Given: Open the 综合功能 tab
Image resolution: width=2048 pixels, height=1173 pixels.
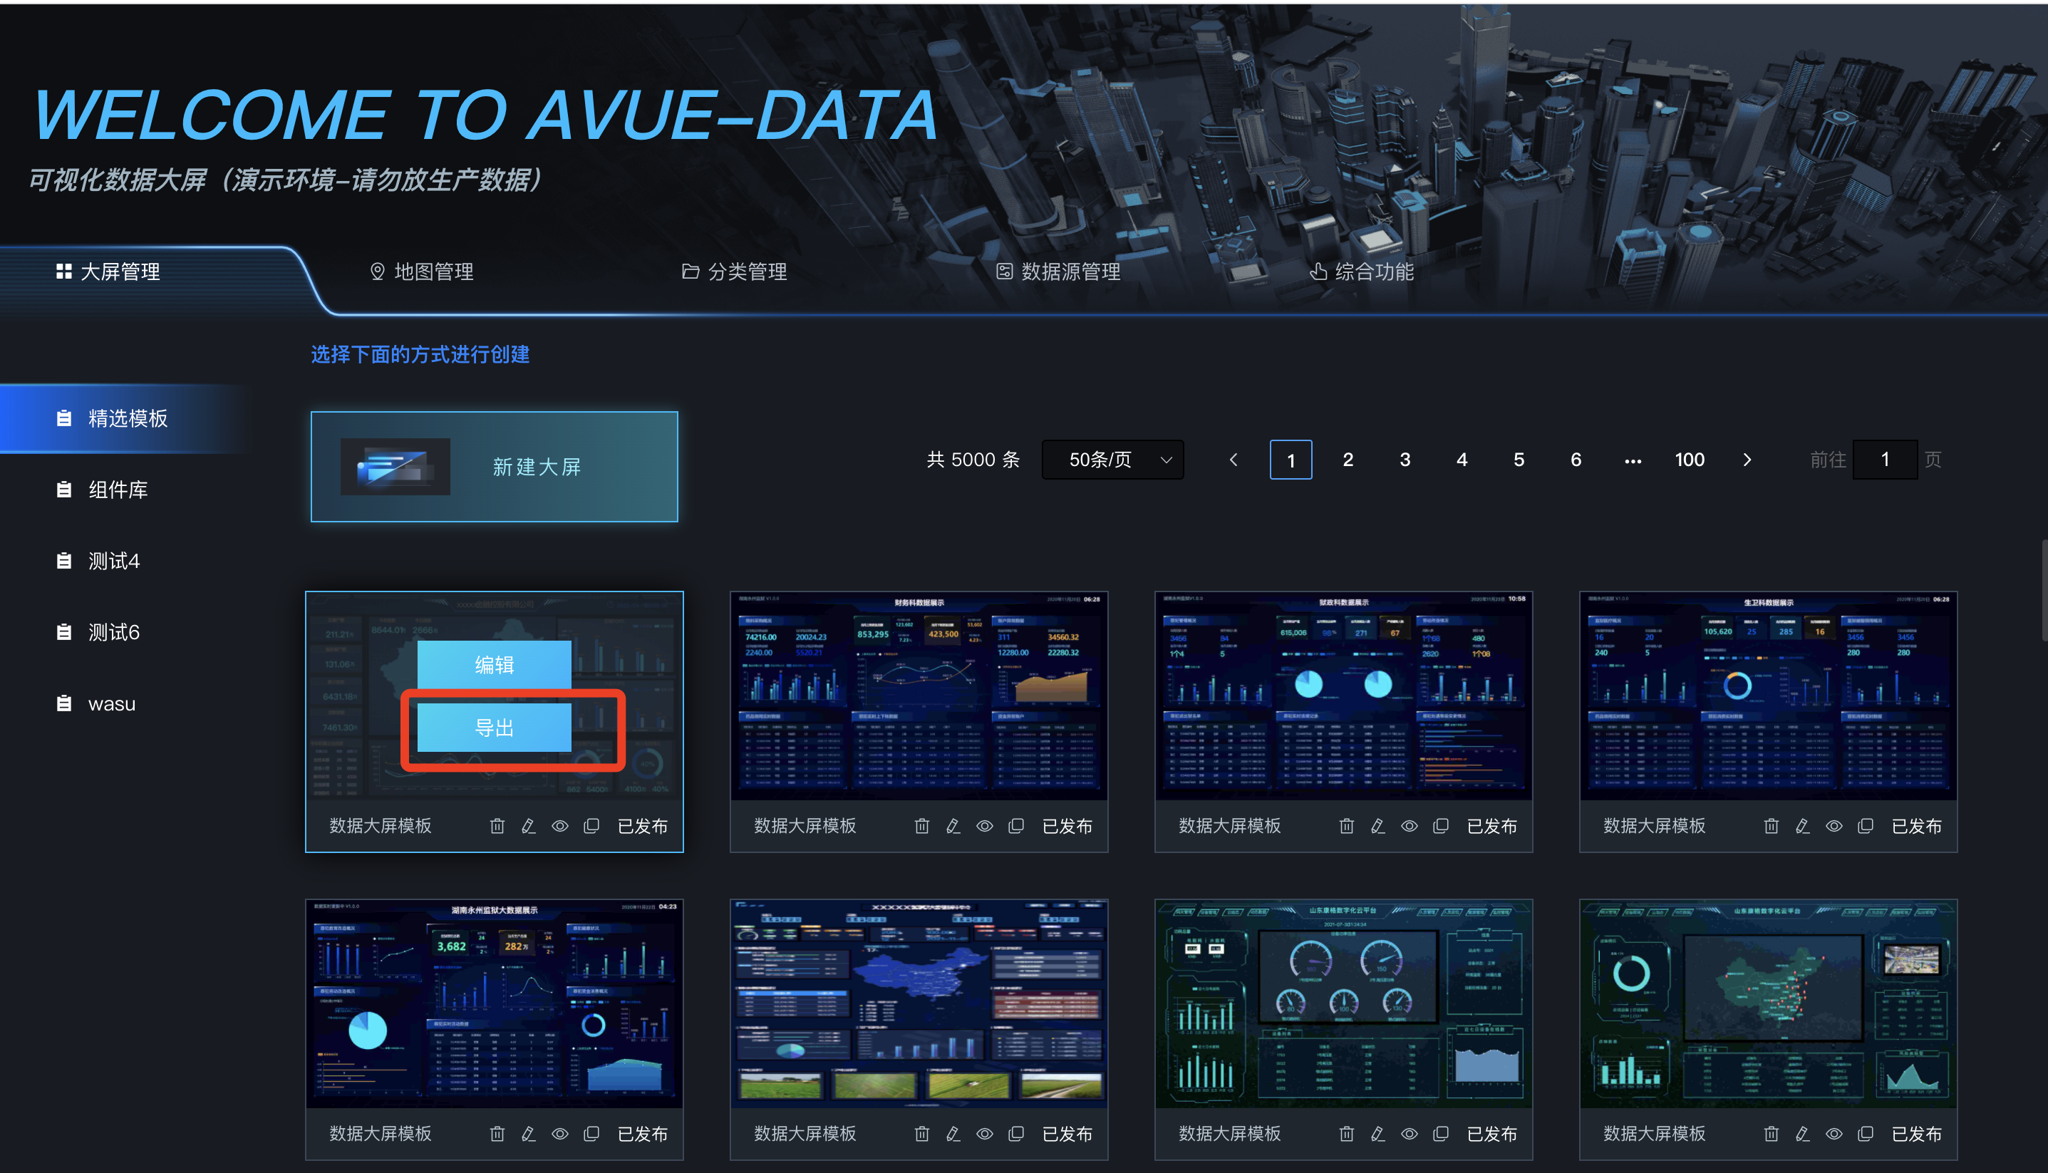Looking at the screenshot, I should point(1362,272).
